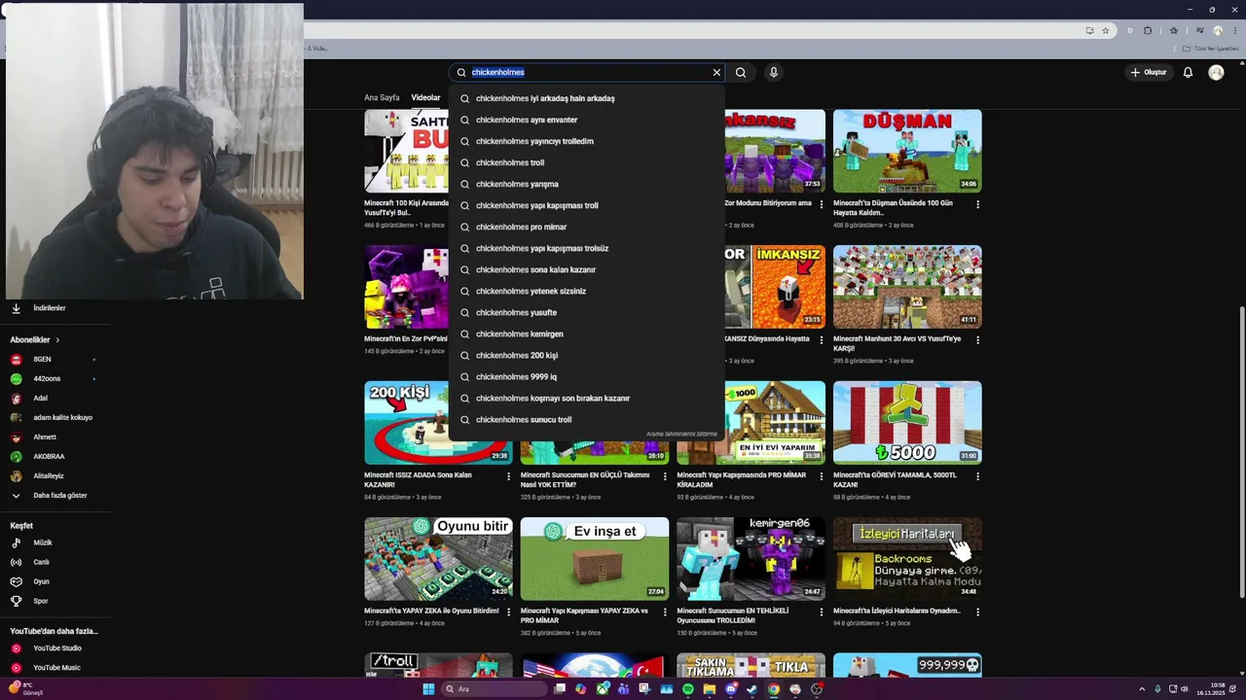Open the Chrome profile avatar
Image resolution: width=1246 pixels, height=700 pixels.
[x=1217, y=30]
